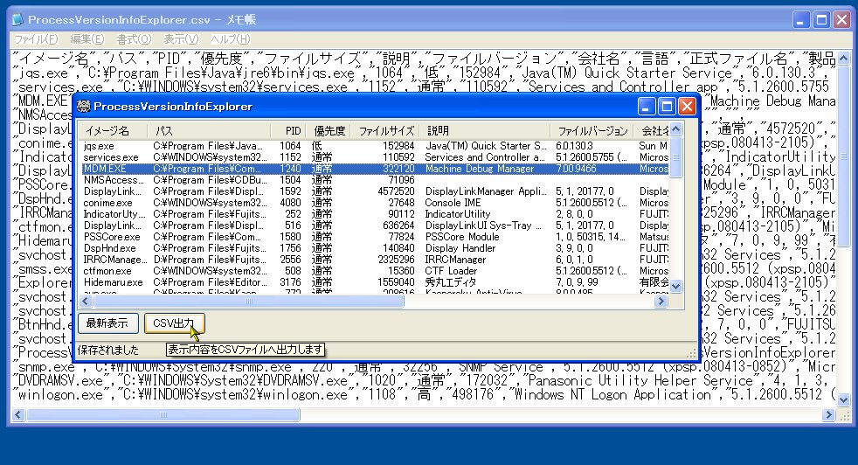
Task: Click the 保存されました status bar text
Action: pyautogui.click(x=107, y=350)
